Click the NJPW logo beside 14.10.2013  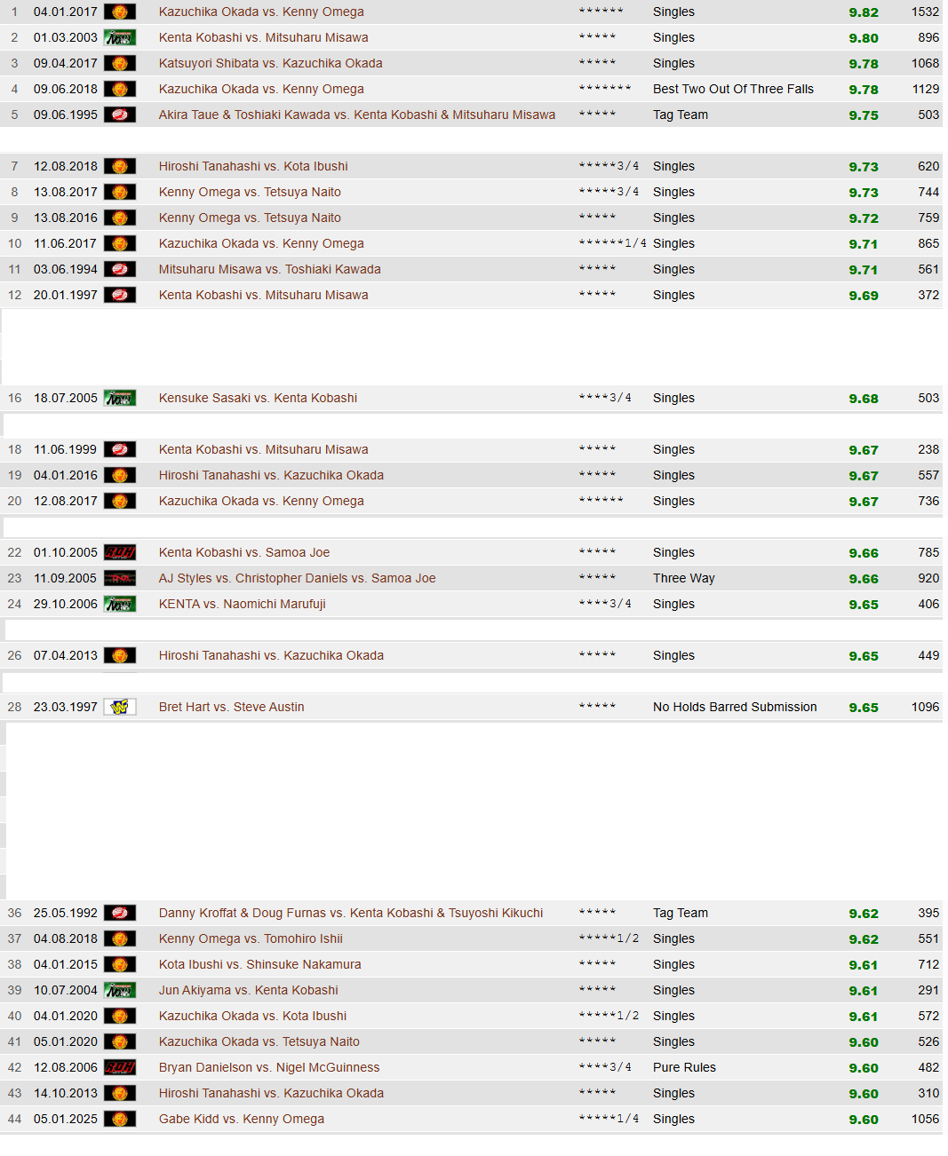point(120,1093)
